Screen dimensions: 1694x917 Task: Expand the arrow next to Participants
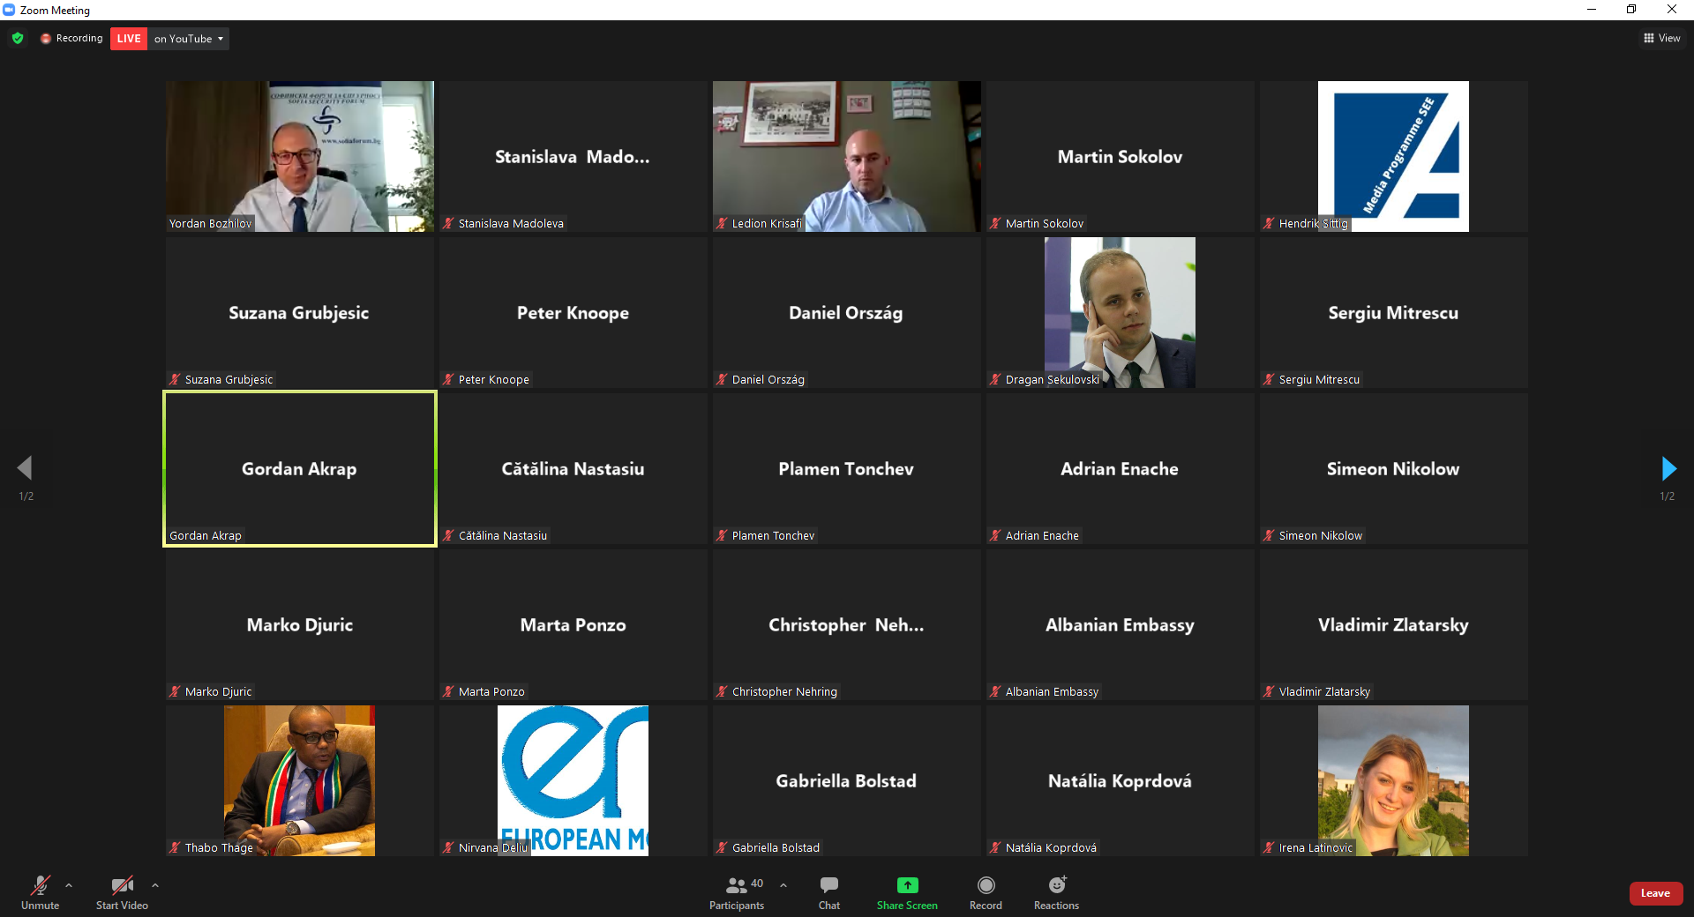pyautogui.click(x=783, y=885)
